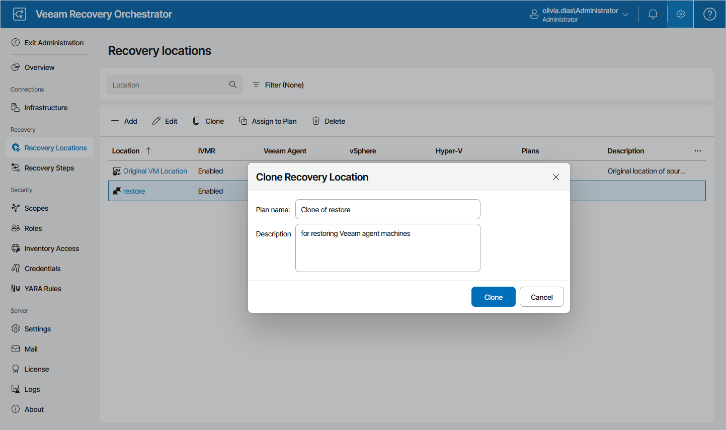This screenshot has width=726, height=430.
Task: Click the "Original location of sour..." description cell
Action: pyautogui.click(x=647, y=171)
